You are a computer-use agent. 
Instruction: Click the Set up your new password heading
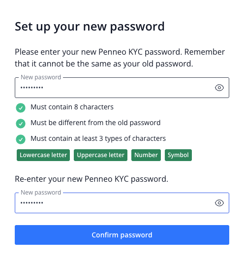90,27
